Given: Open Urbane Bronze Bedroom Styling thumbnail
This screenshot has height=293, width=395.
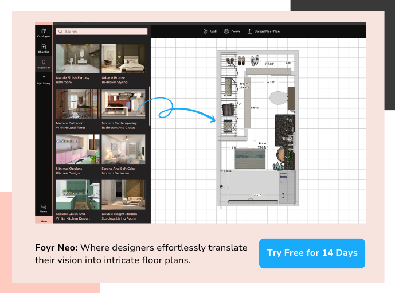Looking at the screenshot, I should click(x=123, y=58).
